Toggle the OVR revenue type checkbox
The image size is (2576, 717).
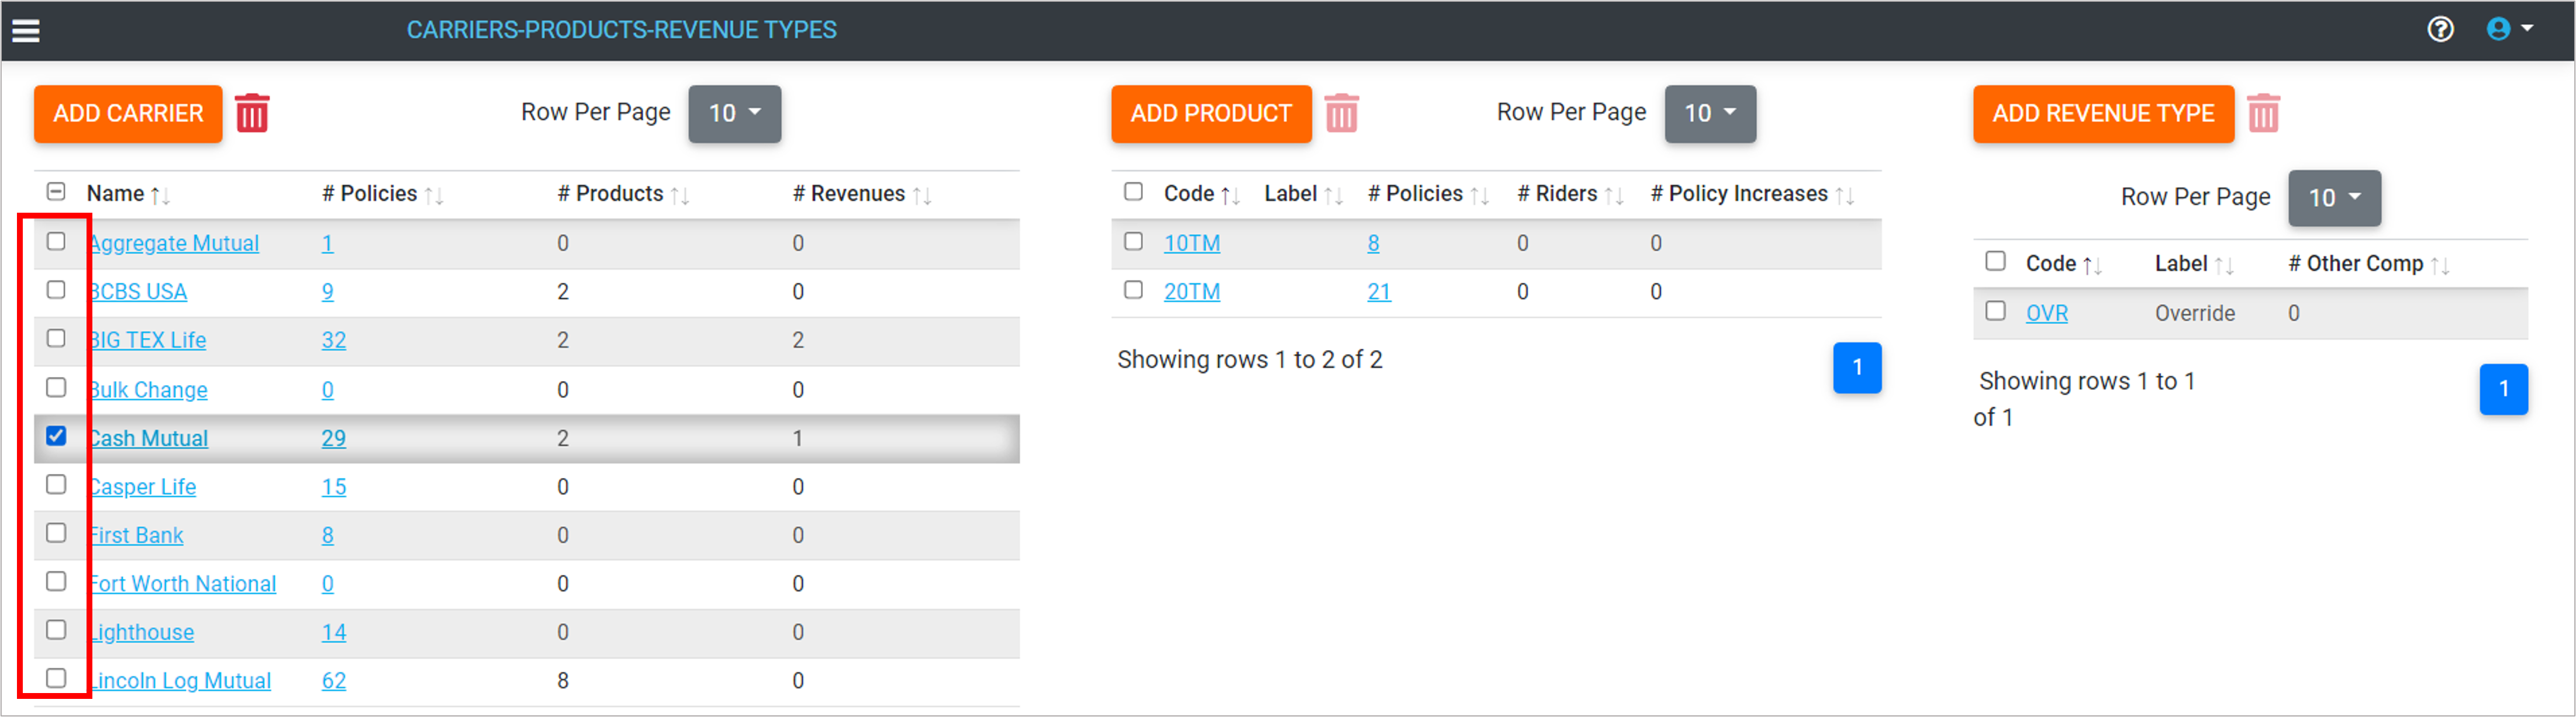(x=1995, y=311)
